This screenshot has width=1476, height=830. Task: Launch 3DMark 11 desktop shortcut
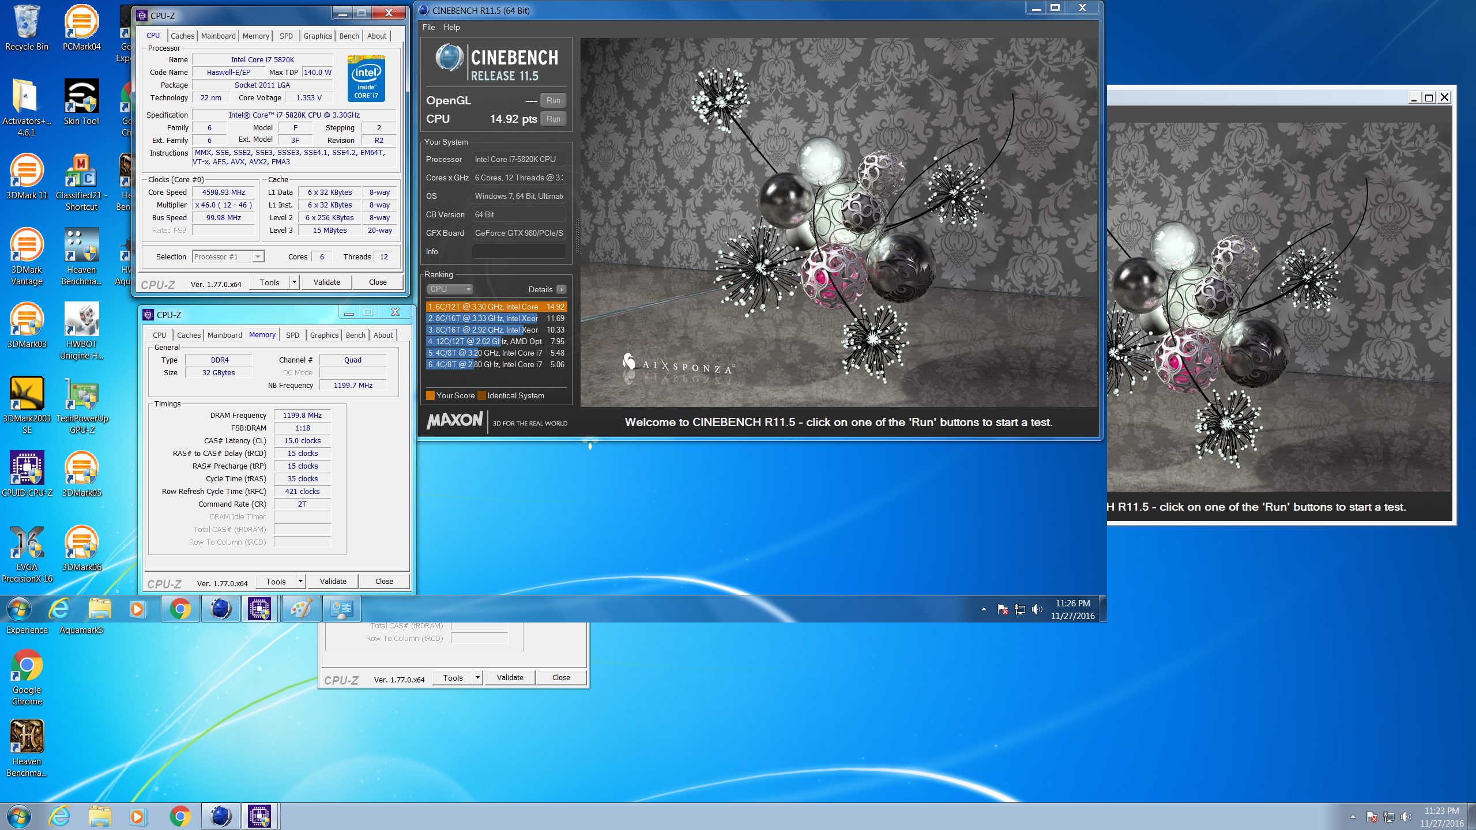click(27, 176)
